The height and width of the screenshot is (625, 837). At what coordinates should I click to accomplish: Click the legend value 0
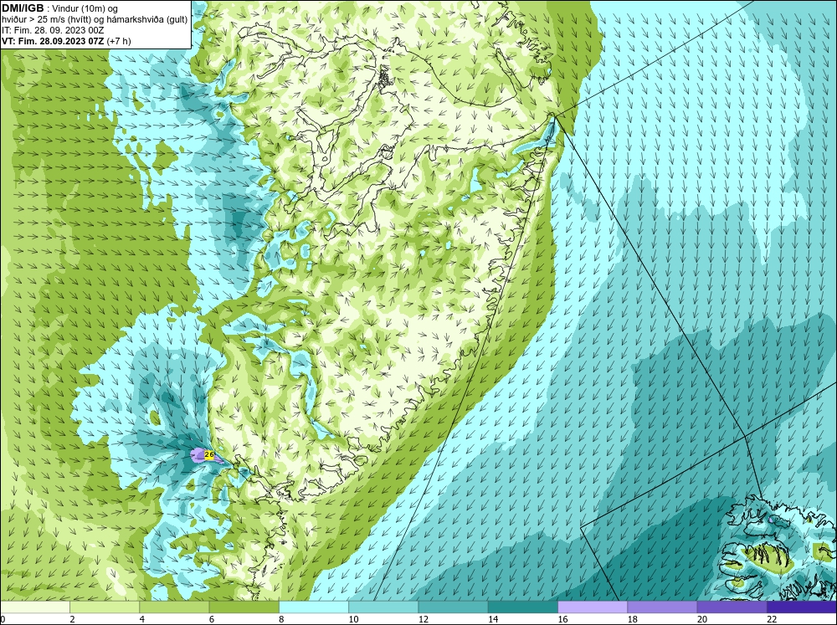(x=3, y=619)
